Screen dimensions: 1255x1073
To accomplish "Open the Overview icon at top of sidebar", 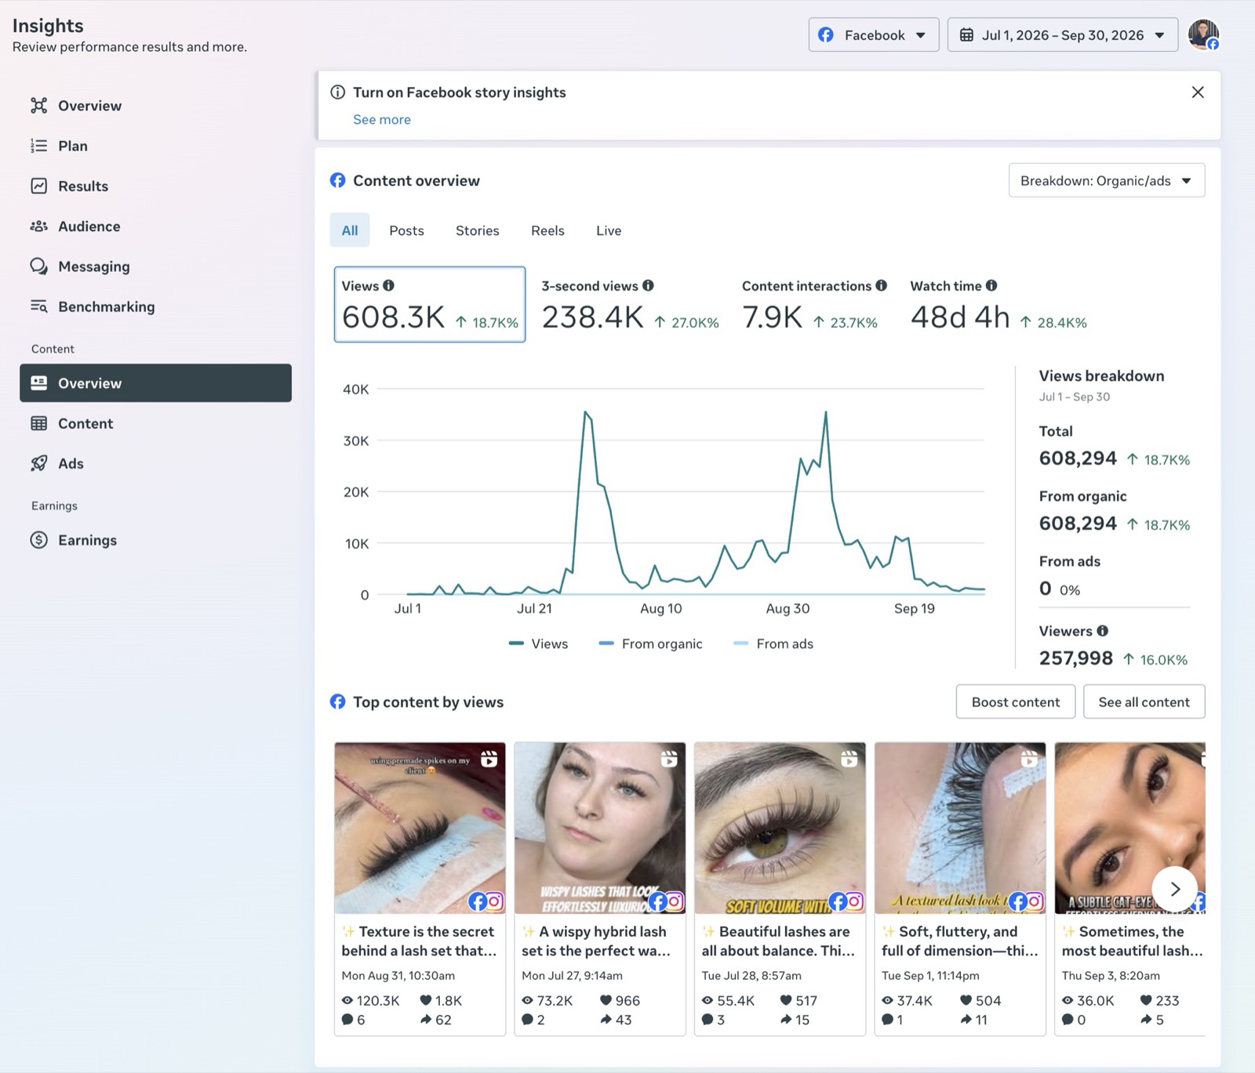I will (x=38, y=106).
